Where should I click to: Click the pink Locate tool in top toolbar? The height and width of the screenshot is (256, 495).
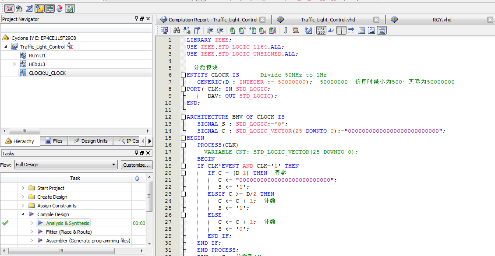point(10,8)
